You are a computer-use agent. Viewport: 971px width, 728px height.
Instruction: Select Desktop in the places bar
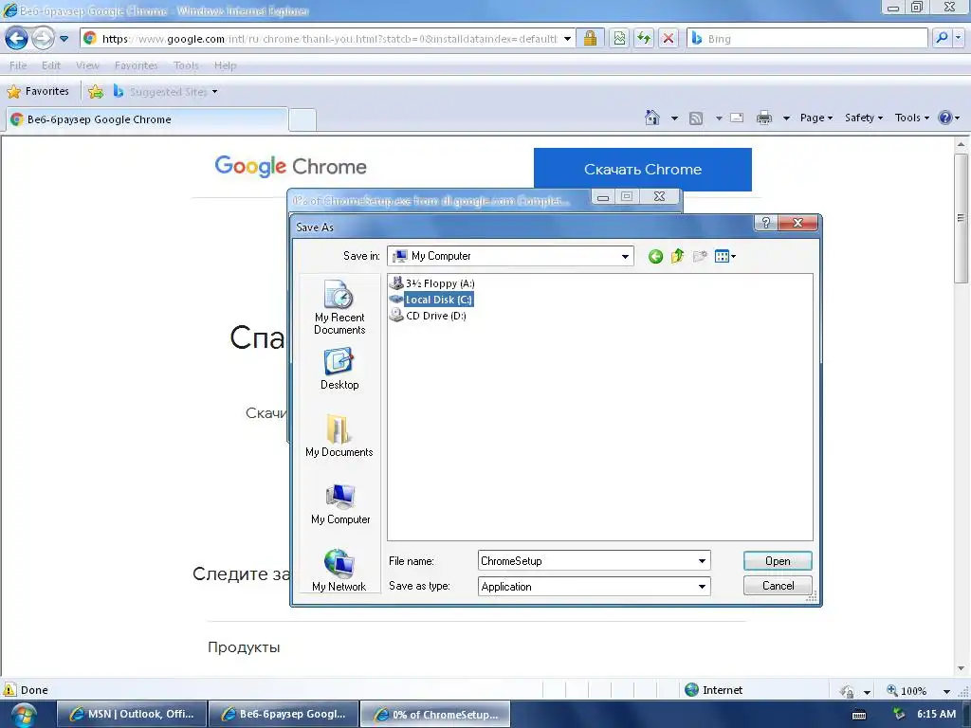[339, 369]
